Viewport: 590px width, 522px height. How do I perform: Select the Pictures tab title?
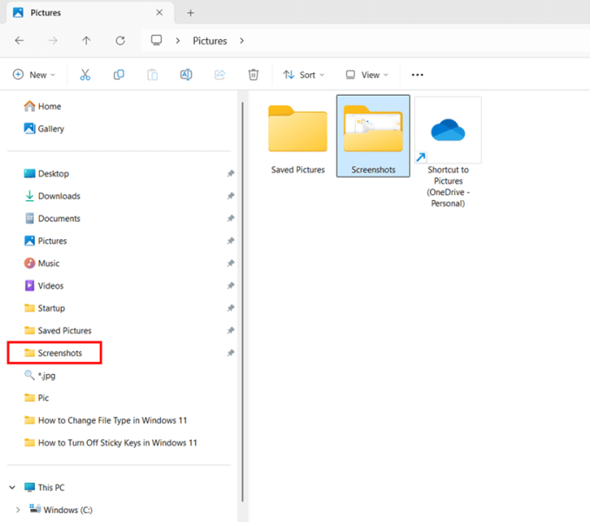point(45,13)
